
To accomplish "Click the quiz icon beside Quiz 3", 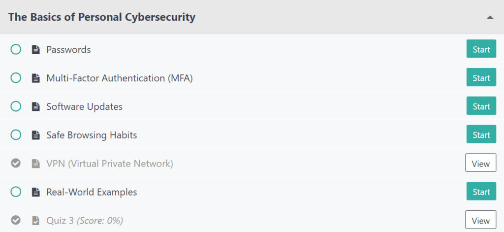I will [x=35, y=221].
